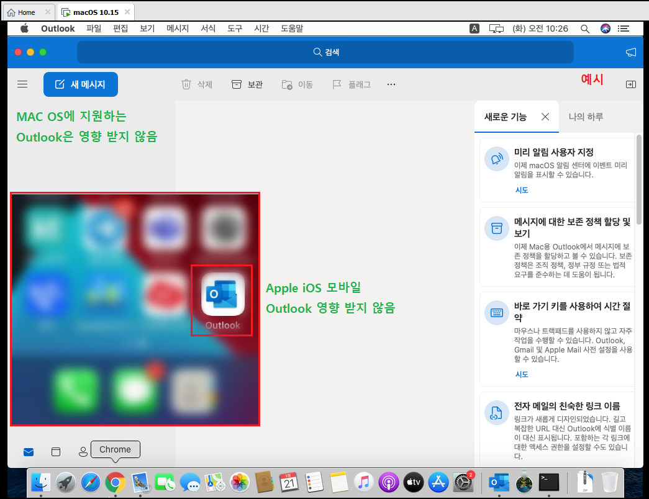This screenshot has width=649, height=499.
Task: Open the hamburger sidebar menu
Action: pyautogui.click(x=22, y=84)
